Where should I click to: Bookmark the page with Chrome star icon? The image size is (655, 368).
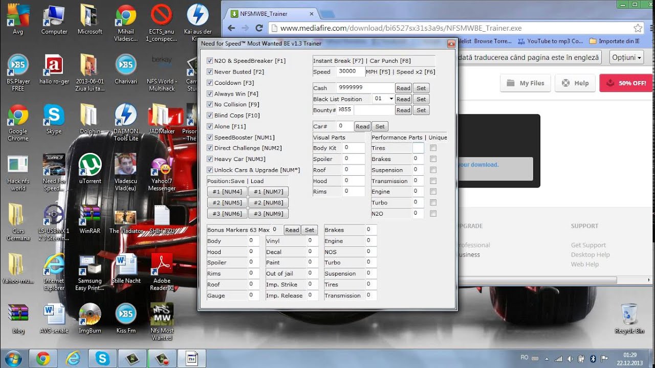[x=638, y=28]
